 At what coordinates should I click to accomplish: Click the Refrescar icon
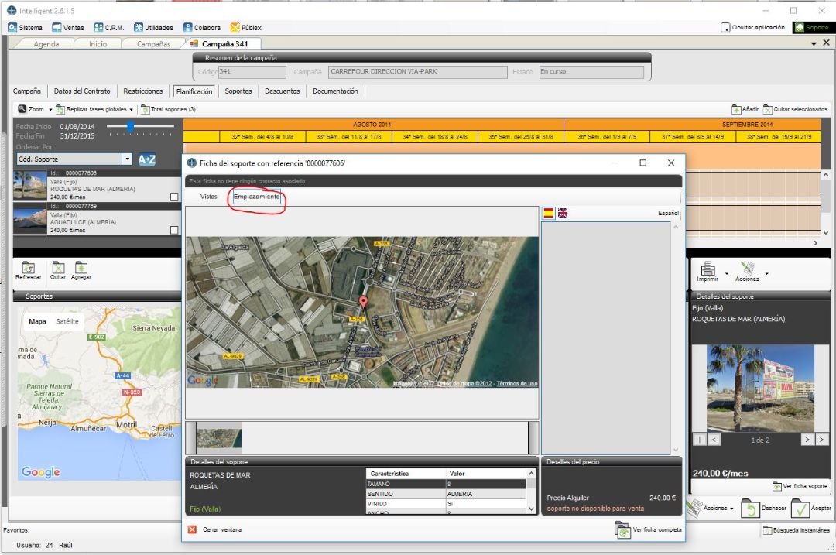point(29,269)
